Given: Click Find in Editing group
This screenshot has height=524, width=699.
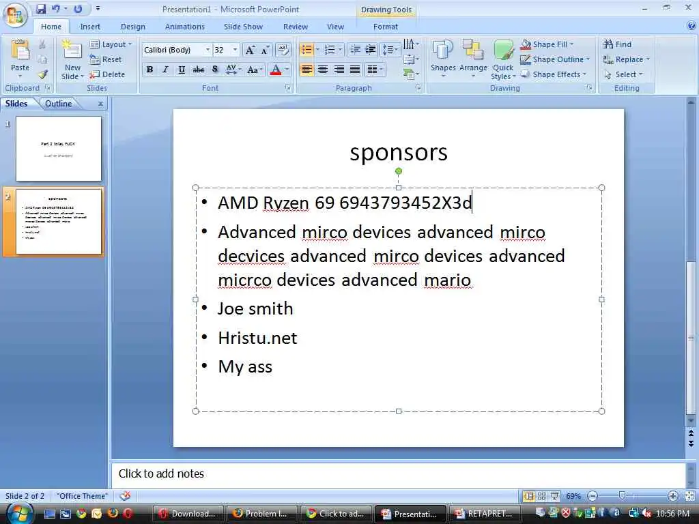Looking at the screenshot, I should 617,44.
